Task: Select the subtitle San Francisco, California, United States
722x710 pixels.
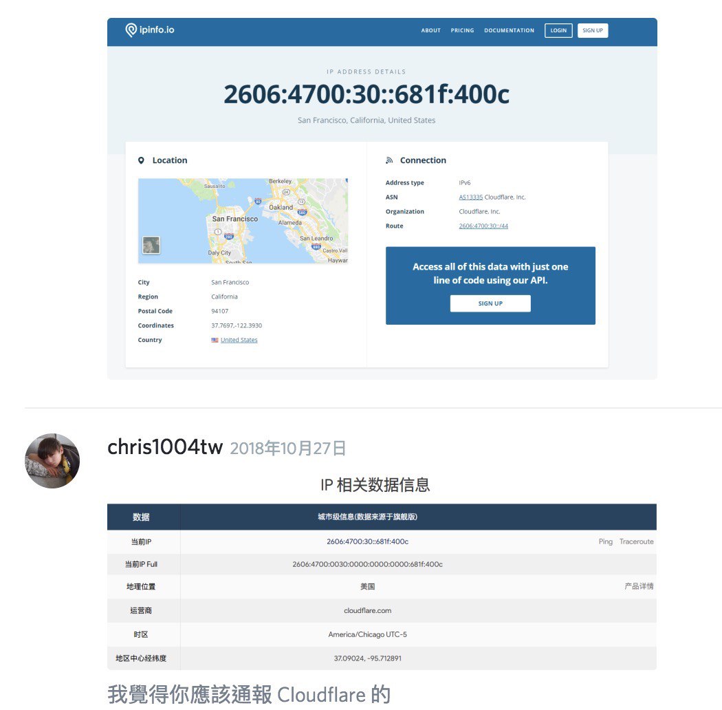Action: [x=367, y=120]
